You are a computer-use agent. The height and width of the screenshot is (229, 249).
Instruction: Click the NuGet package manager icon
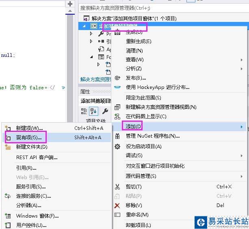pyautogui.click(x=117, y=136)
